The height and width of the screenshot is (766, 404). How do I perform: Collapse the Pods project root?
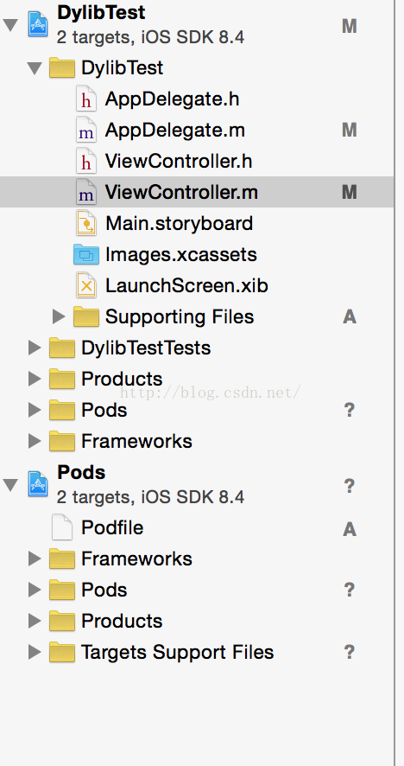pyautogui.click(x=10, y=485)
